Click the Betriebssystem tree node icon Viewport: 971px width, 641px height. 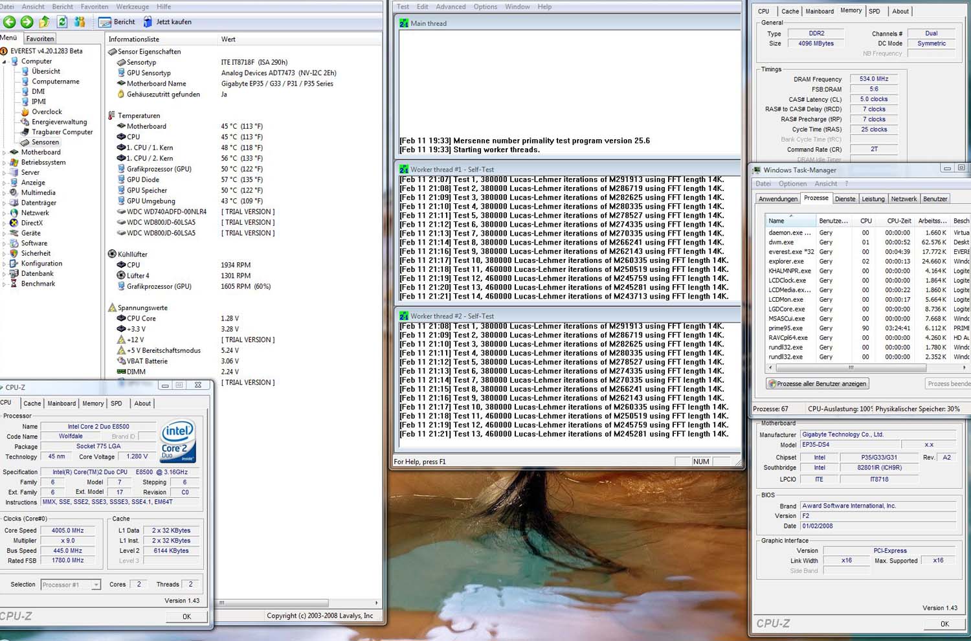[x=14, y=163]
